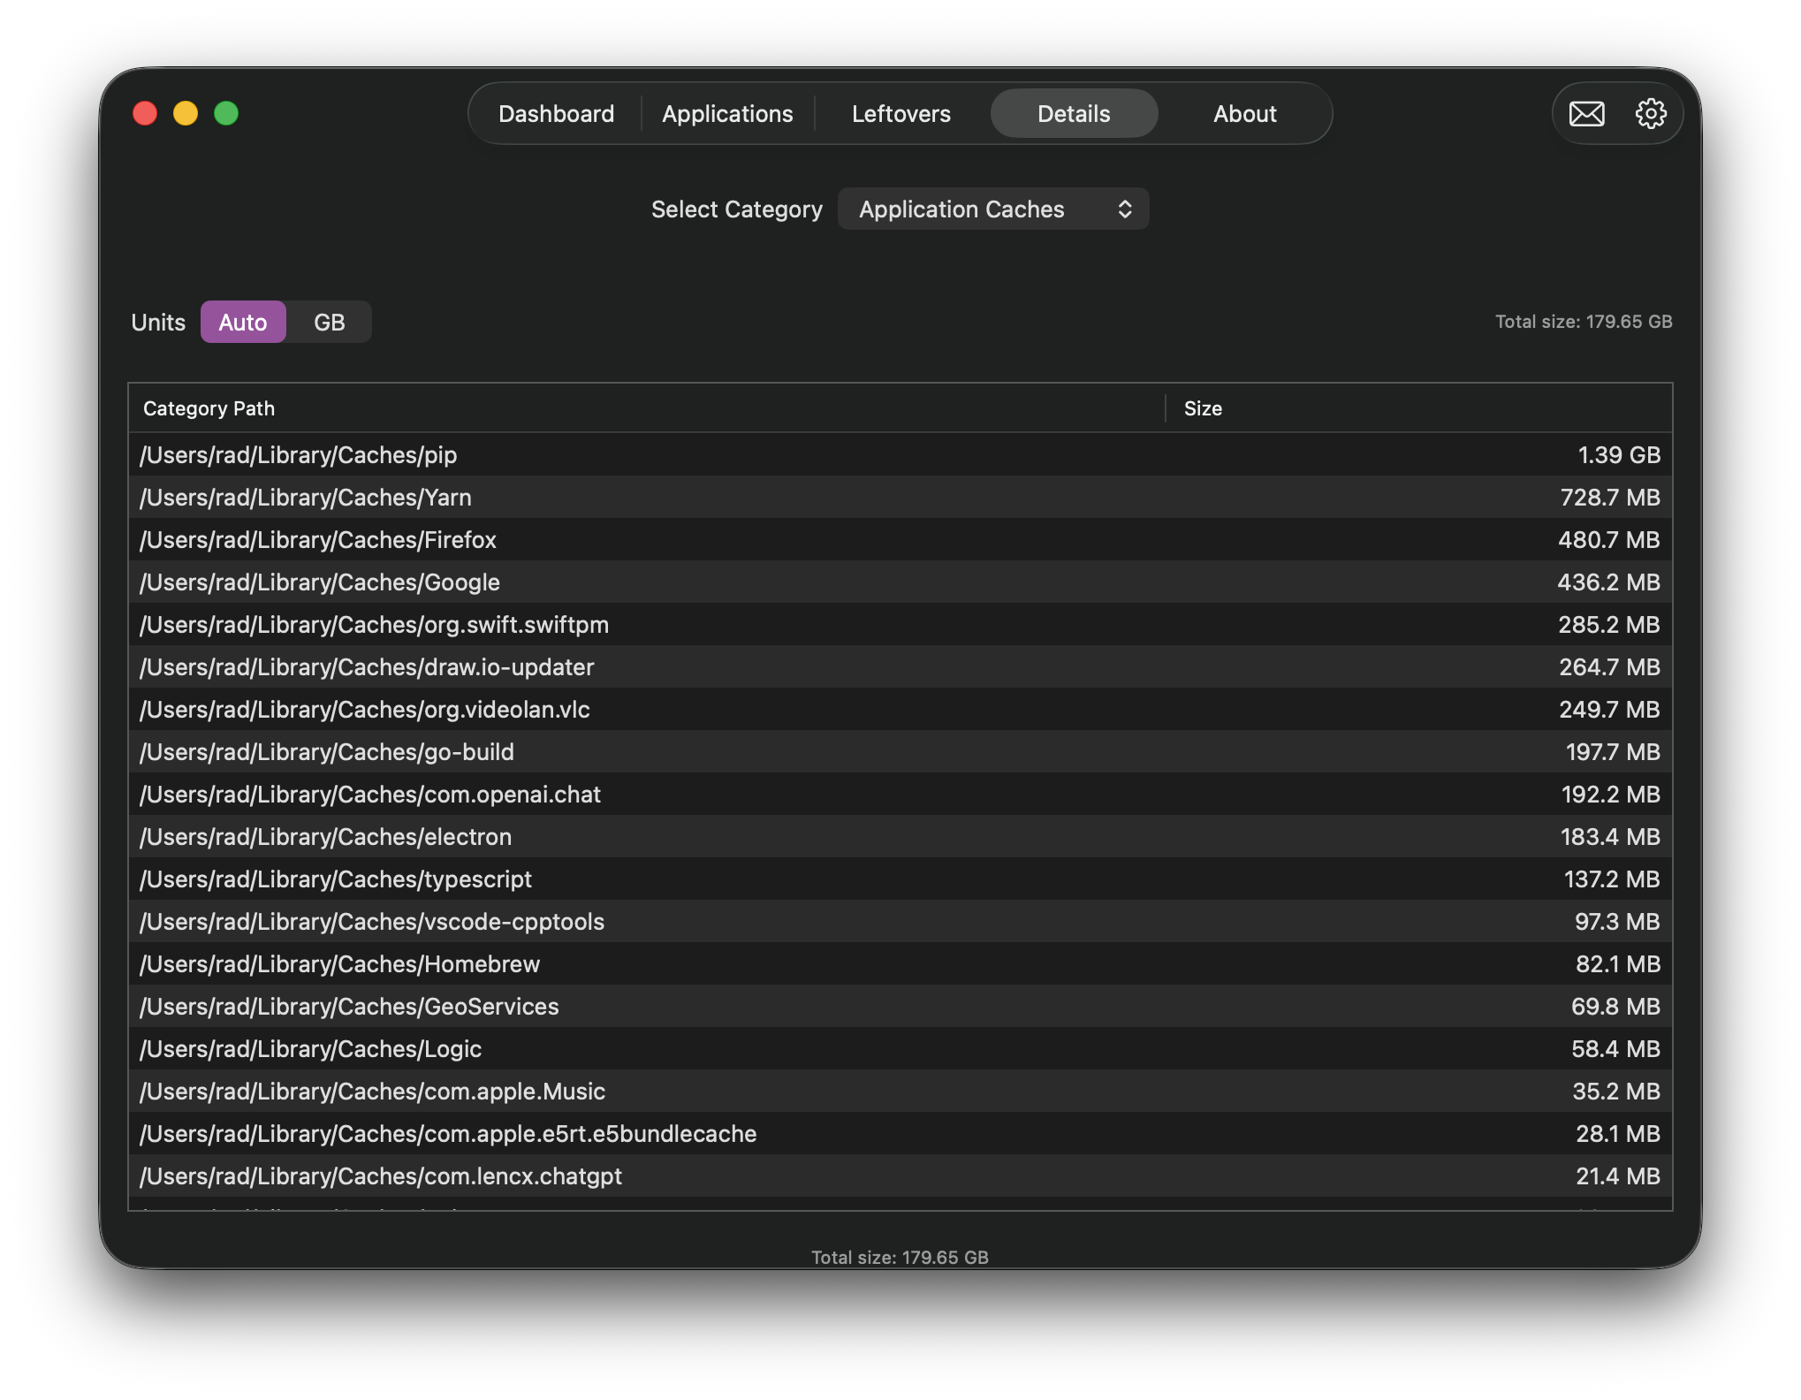Select the Details tab
Viewport: 1801px width, 1400px height.
click(x=1074, y=114)
